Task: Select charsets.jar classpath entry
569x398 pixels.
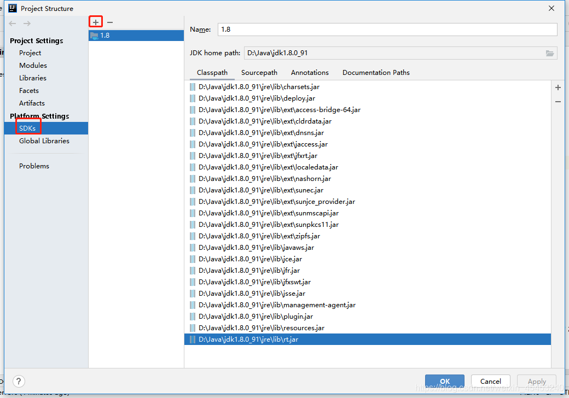Action: 368,87
